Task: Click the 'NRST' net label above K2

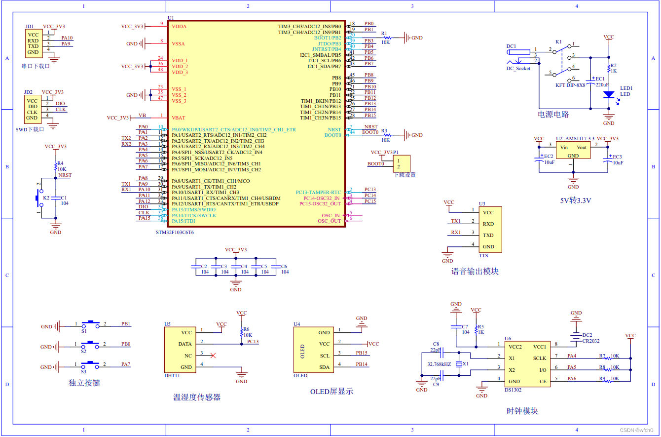Action: [65, 175]
